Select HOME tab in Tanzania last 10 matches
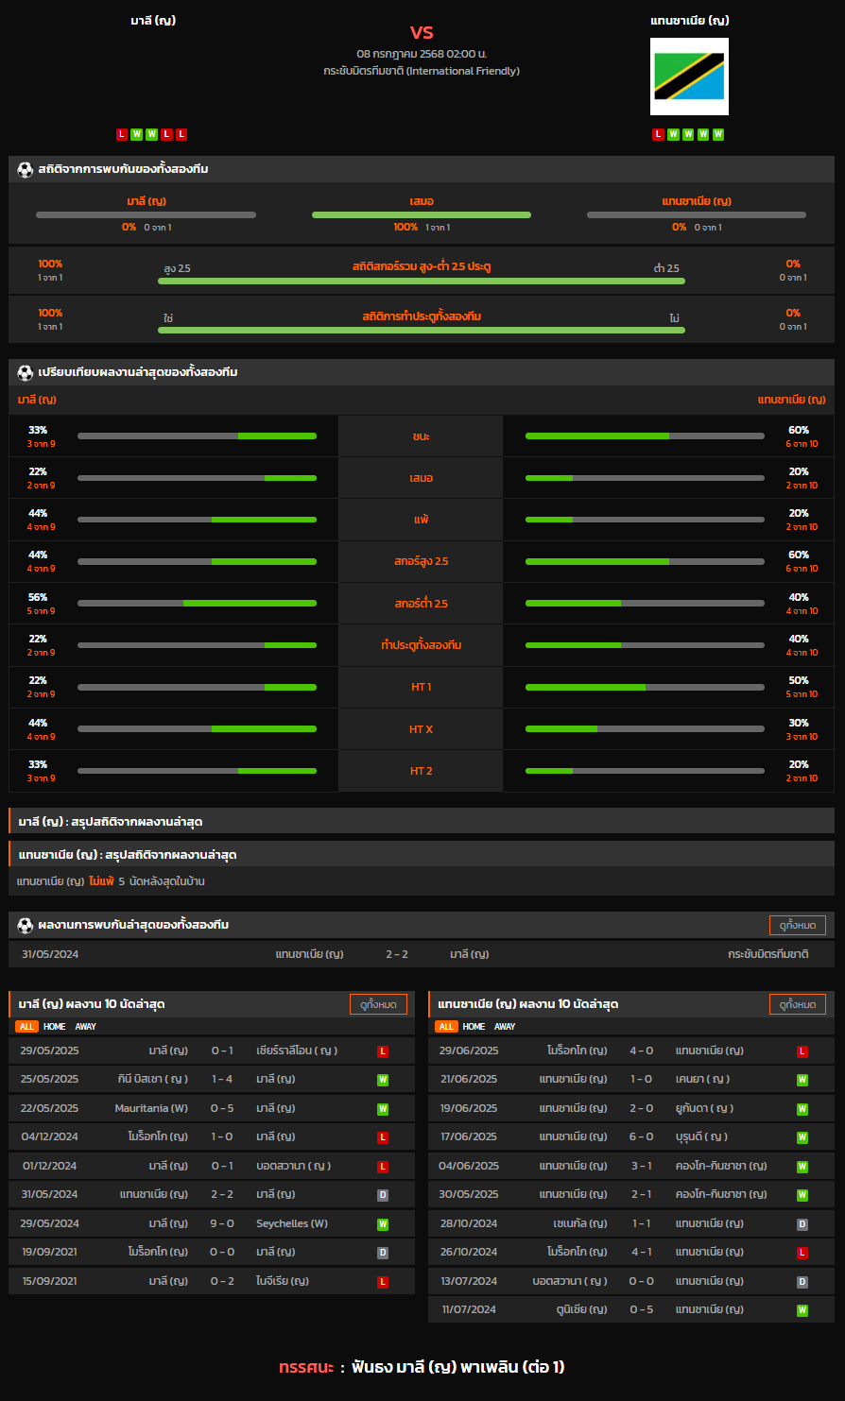 click(474, 1027)
